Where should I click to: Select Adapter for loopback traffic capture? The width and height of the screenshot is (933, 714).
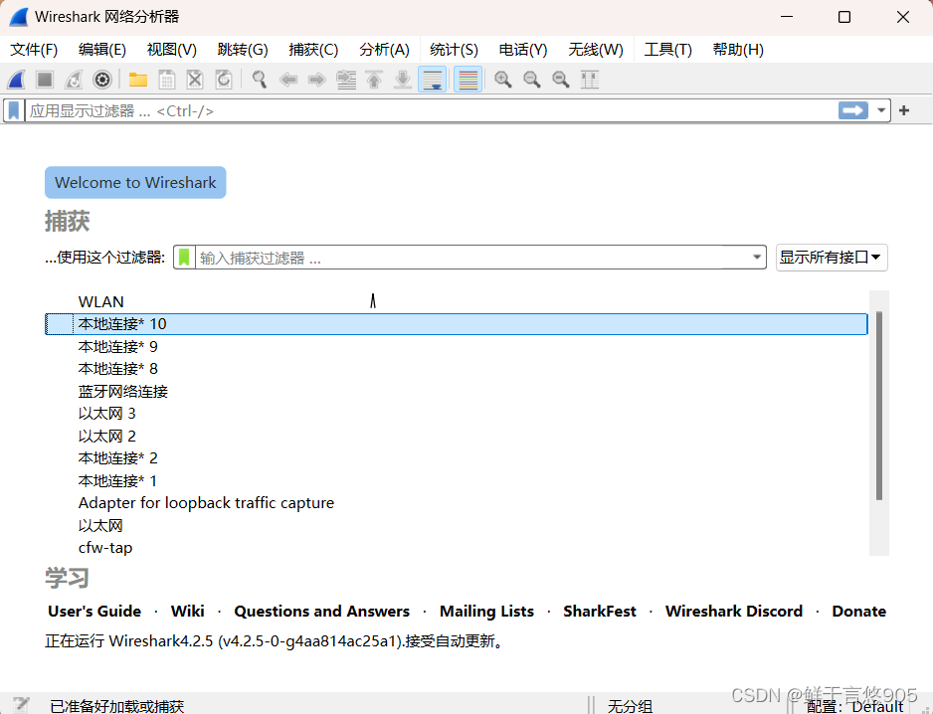tap(457, 503)
